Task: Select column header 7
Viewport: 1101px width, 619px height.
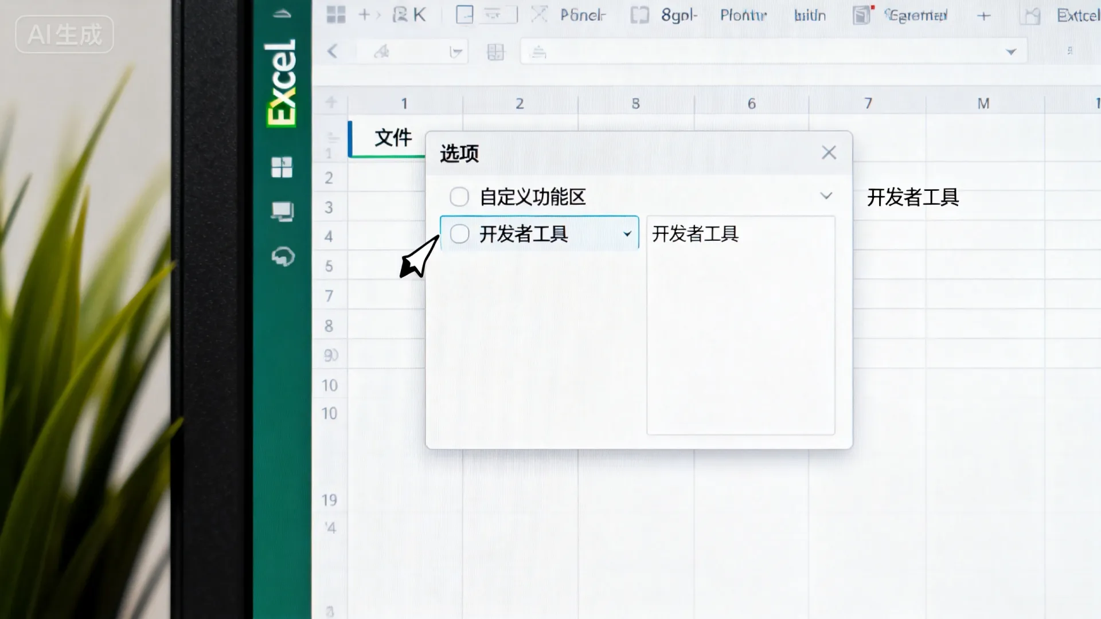Action: pyautogui.click(x=868, y=104)
